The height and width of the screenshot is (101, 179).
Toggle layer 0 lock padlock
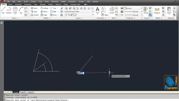pyautogui.click(x=72, y=15)
